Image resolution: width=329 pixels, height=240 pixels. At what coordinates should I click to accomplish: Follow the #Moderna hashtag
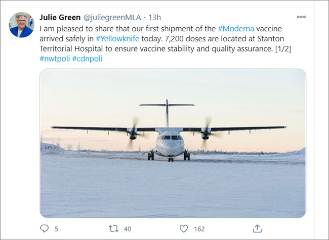click(x=236, y=28)
